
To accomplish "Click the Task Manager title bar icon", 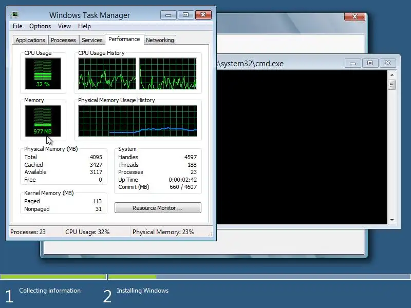I will 14,15.
